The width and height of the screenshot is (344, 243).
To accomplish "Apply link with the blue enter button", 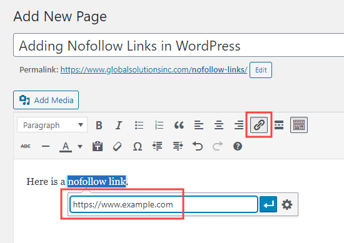I will (x=268, y=204).
